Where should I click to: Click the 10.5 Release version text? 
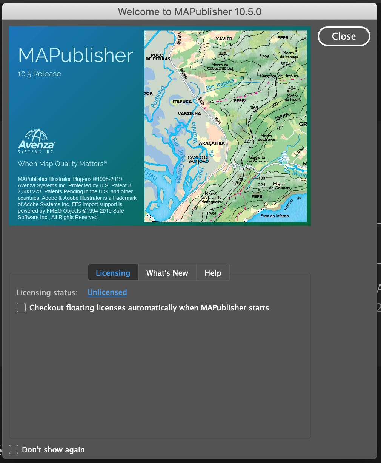tap(39, 74)
